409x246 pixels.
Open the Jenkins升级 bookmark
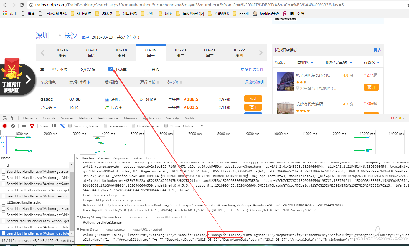point(266,14)
